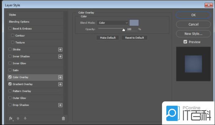Delete effect using the trash icon
The width and height of the screenshot is (215, 125).
[x=63, y=119]
